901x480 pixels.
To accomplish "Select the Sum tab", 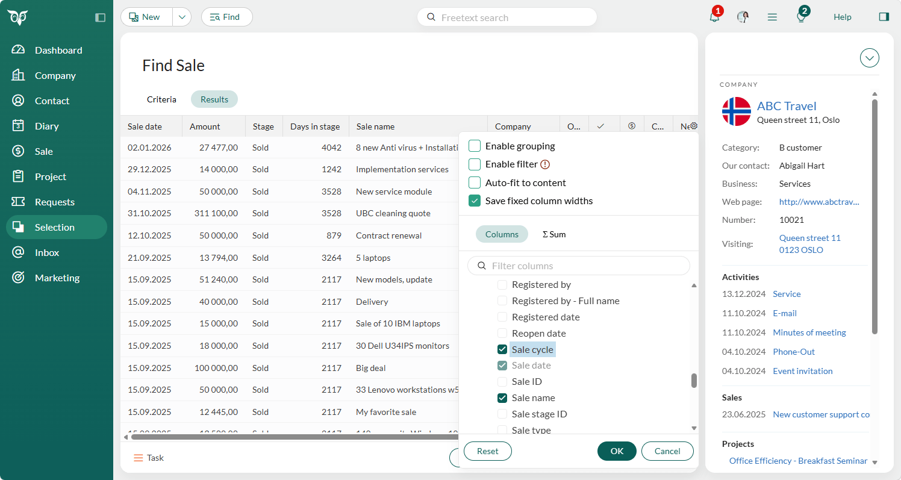I will click(554, 234).
